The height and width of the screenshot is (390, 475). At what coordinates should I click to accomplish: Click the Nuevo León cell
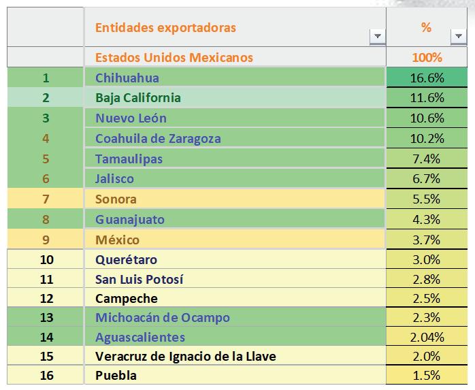[235, 118]
